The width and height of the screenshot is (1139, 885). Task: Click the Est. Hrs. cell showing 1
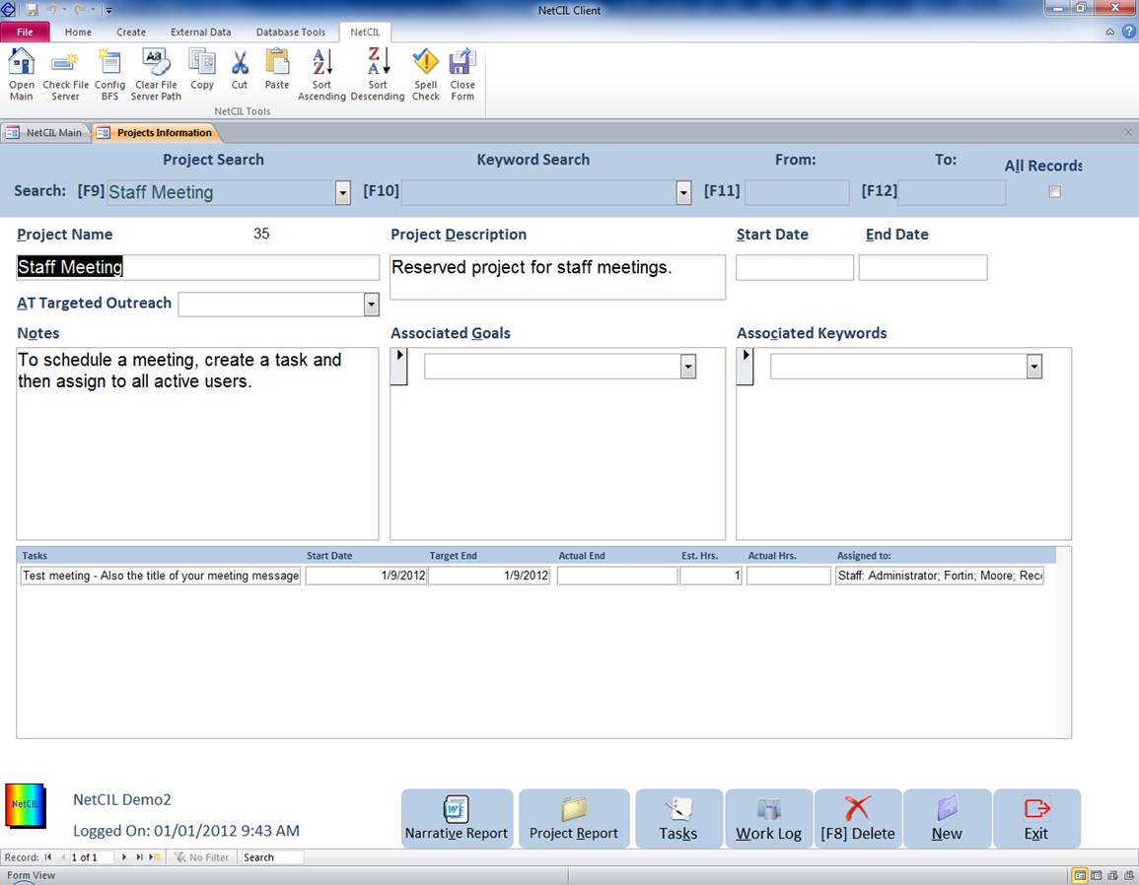pos(710,576)
